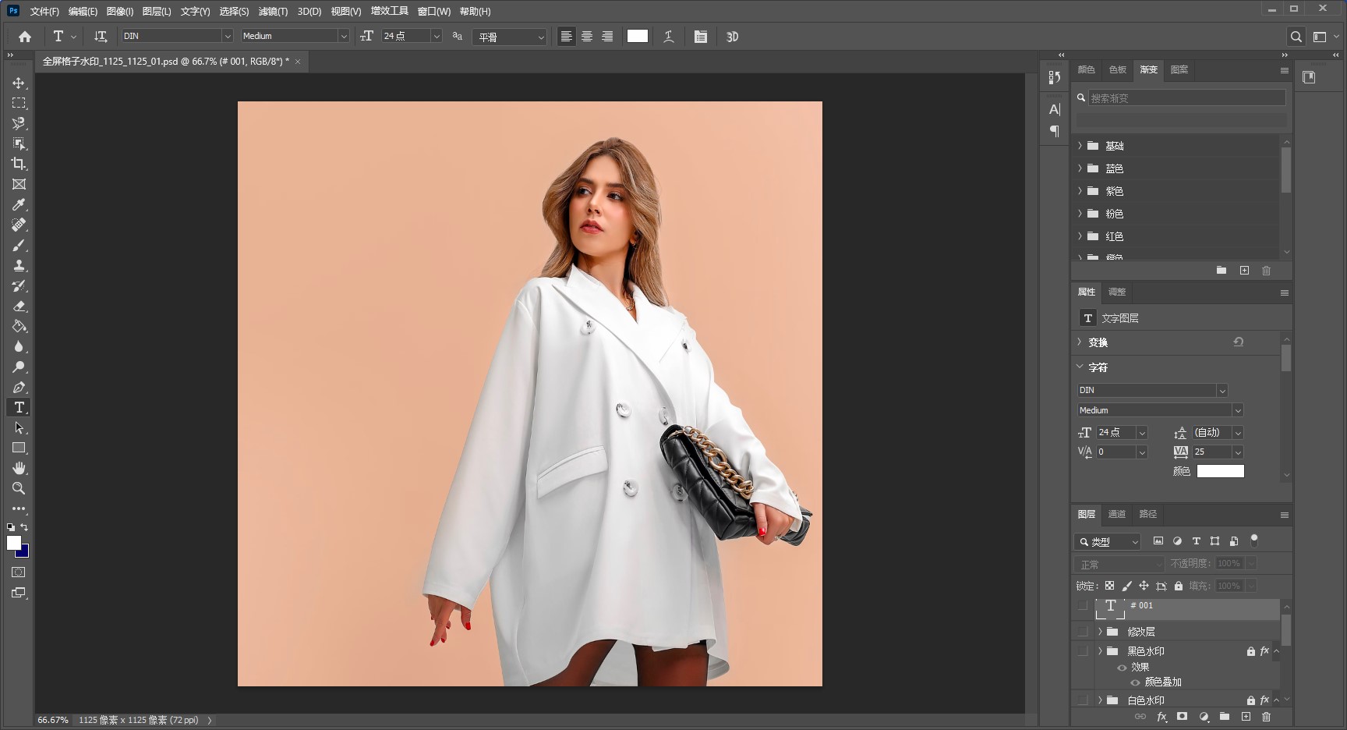1347x730 pixels.
Task: Click the delete layer trash icon
Action: 1267,716
